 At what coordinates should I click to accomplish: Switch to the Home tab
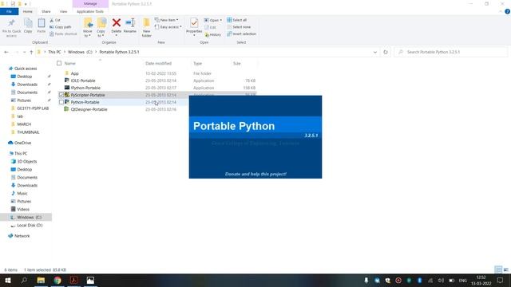coord(28,11)
